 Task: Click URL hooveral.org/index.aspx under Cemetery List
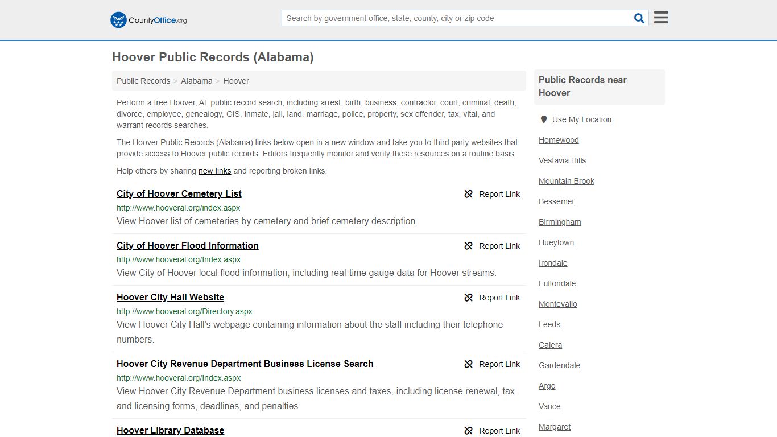coord(178,208)
